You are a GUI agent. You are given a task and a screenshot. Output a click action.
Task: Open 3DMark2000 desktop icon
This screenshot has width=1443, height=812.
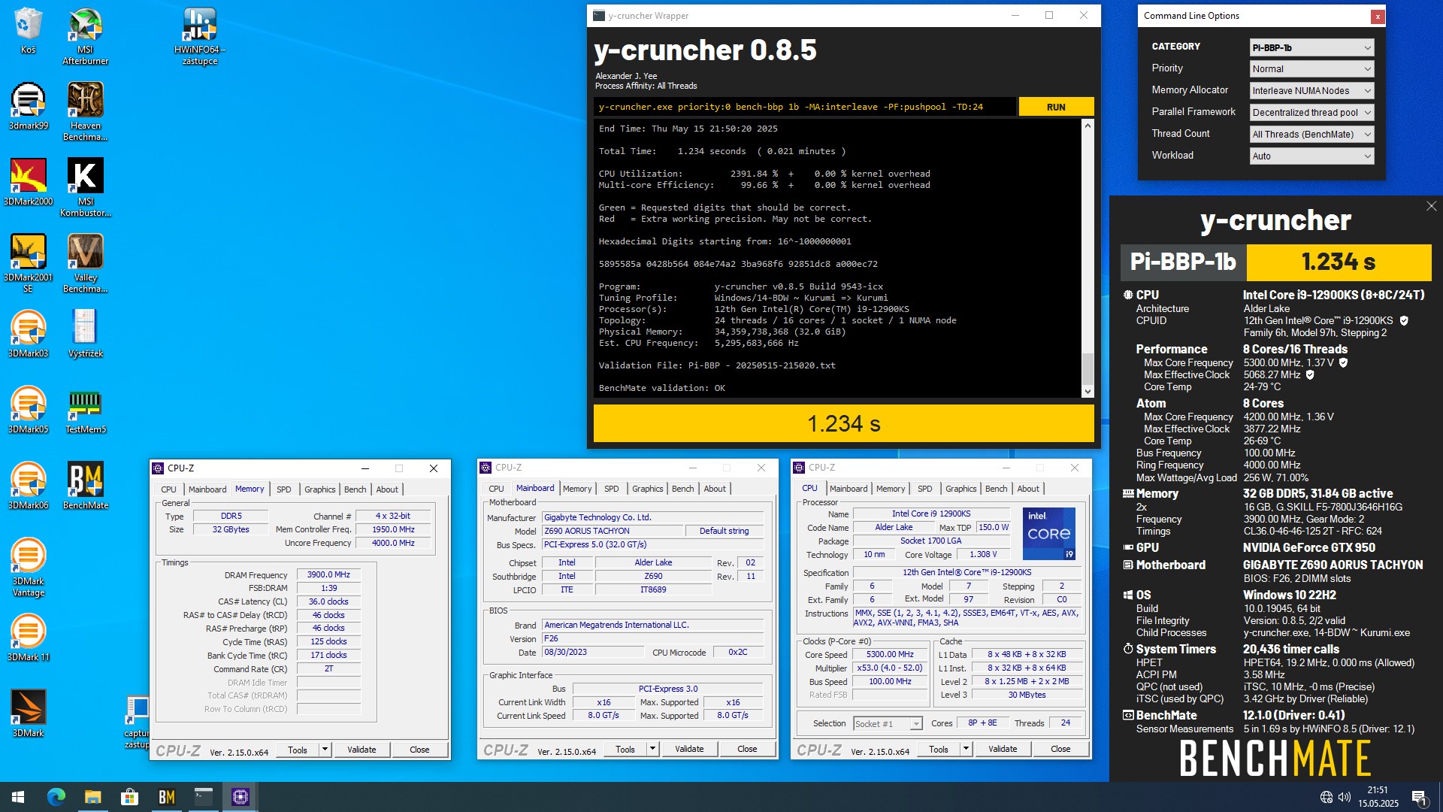(x=28, y=182)
